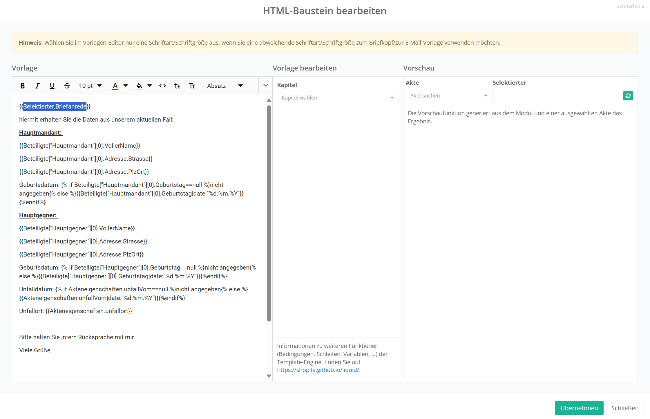Image resolution: width=650 pixels, height=419 pixels.
Task: Open the Absatz paragraph format dropdown
Action: pos(225,86)
